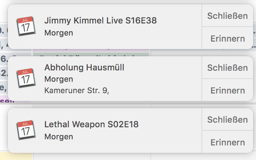256x160 pixels.
Task: Click calendar icon beside Lethal Weapon S02E18
Action: point(26,130)
